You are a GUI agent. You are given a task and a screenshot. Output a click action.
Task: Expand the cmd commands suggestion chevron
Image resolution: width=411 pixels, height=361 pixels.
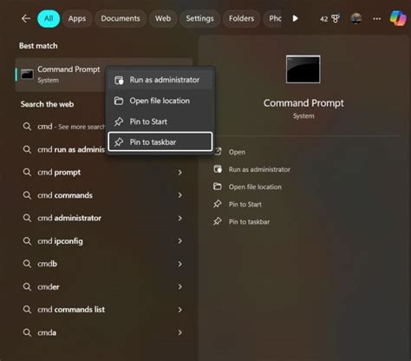179,195
